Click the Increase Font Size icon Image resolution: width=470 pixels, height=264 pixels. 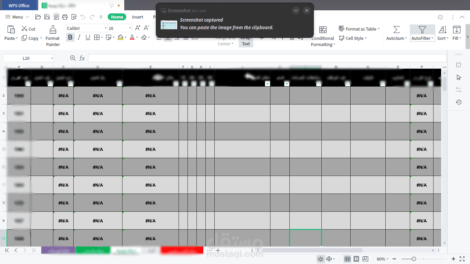pos(138,28)
